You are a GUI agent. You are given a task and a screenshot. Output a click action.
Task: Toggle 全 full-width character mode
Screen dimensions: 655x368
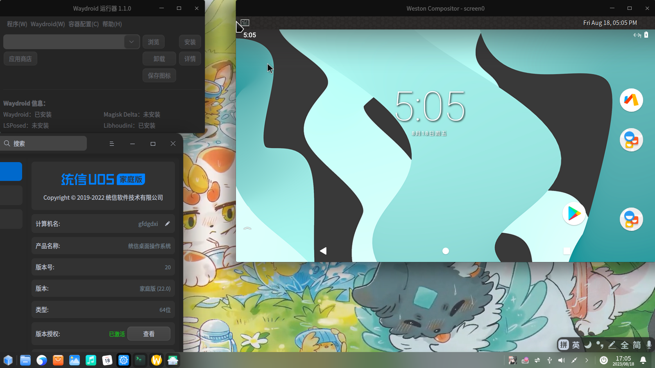(x=624, y=345)
